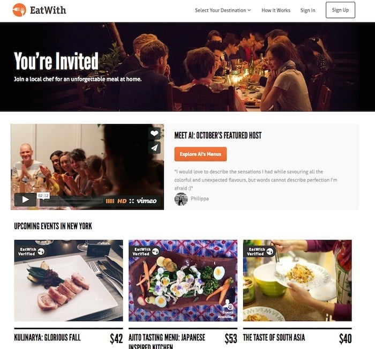The height and width of the screenshot is (349, 375).
Task: Adjust the video volume bars
Action: click(110, 201)
